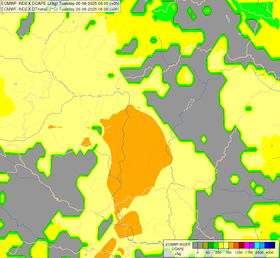Click the legend value label '1250'
Viewport: 280px width, 258px height.
[x=239, y=253]
